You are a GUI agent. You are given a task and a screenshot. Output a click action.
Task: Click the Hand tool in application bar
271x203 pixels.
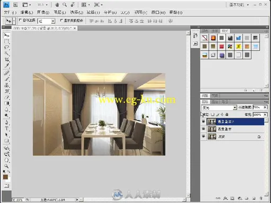pyautogui.click(x=57, y=5)
